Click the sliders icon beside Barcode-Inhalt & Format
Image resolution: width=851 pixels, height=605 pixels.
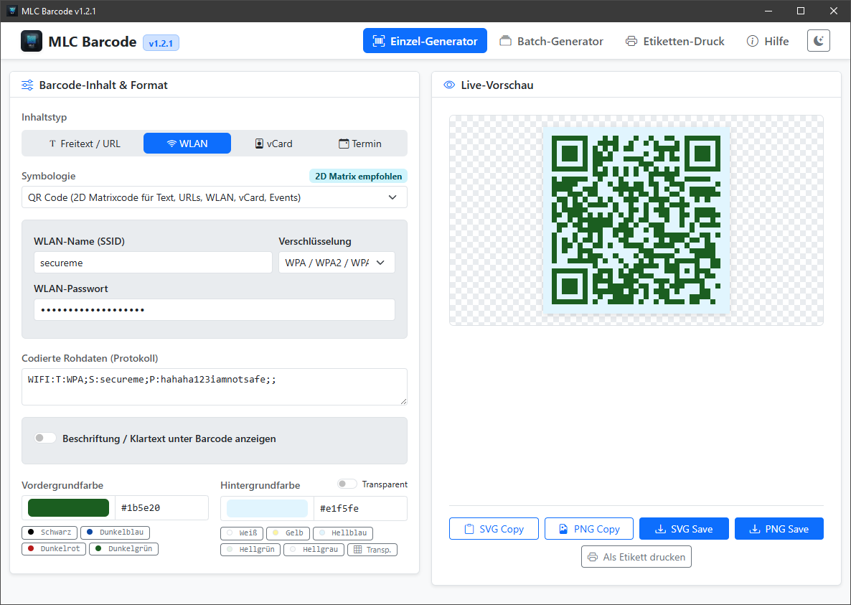27,85
